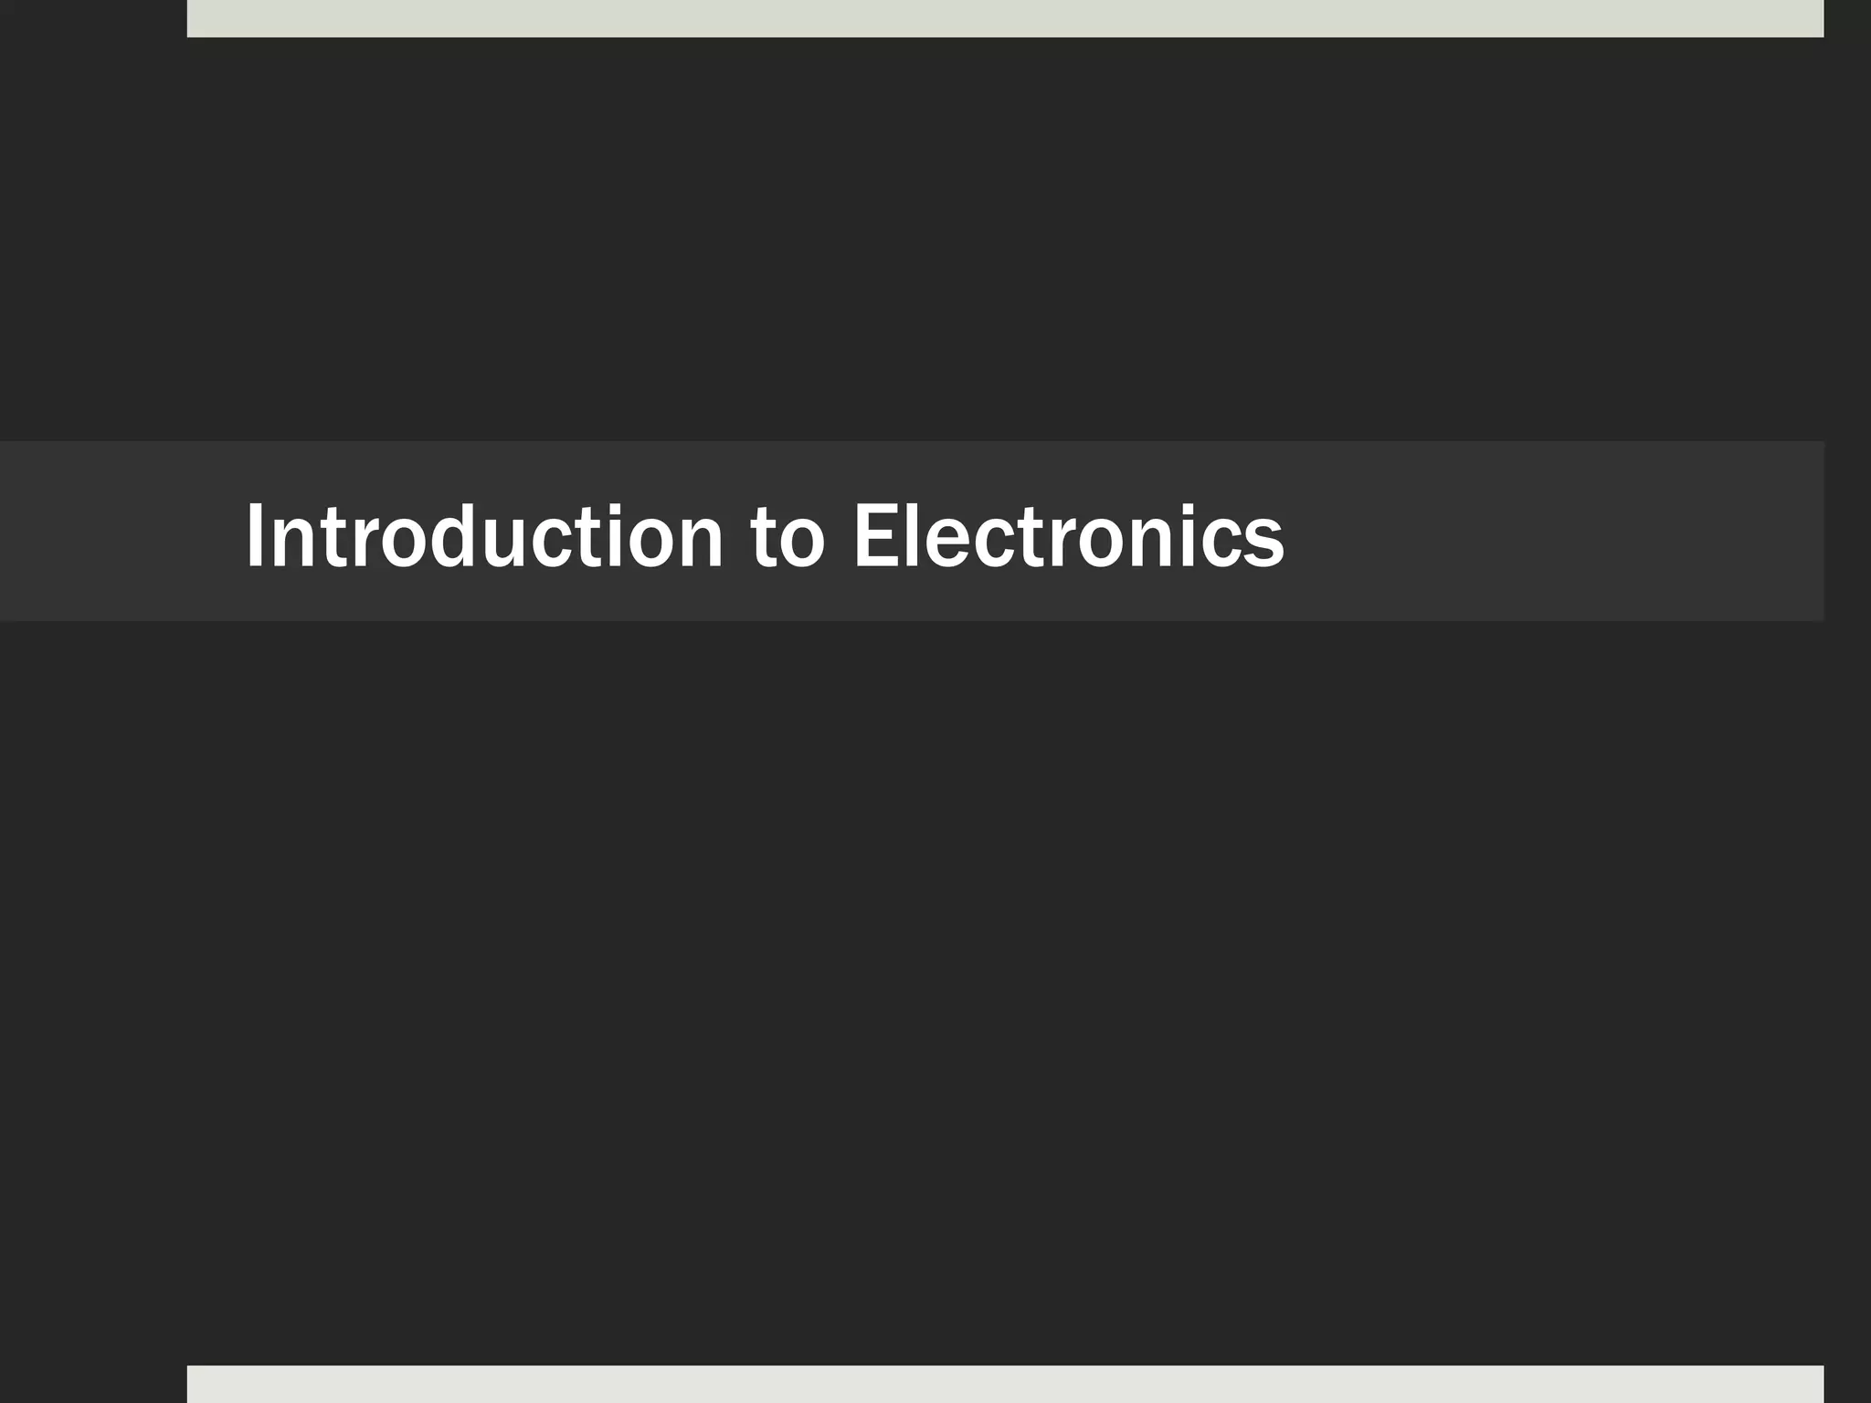Click the word "to" in the title
This screenshot has width=1871, height=1403.
click(x=788, y=539)
